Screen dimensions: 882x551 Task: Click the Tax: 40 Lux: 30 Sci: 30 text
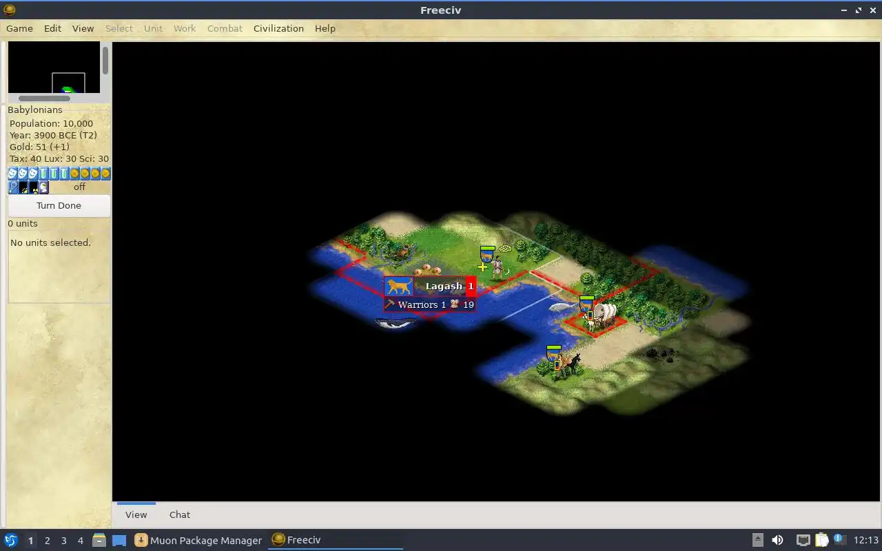[59, 158]
